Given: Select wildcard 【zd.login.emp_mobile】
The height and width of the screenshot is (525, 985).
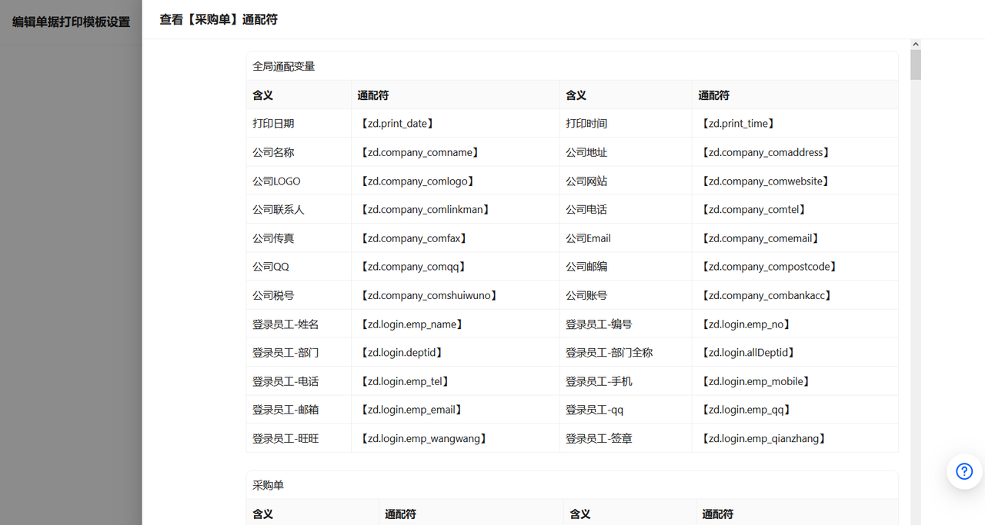Looking at the screenshot, I should (x=756, y=381).
